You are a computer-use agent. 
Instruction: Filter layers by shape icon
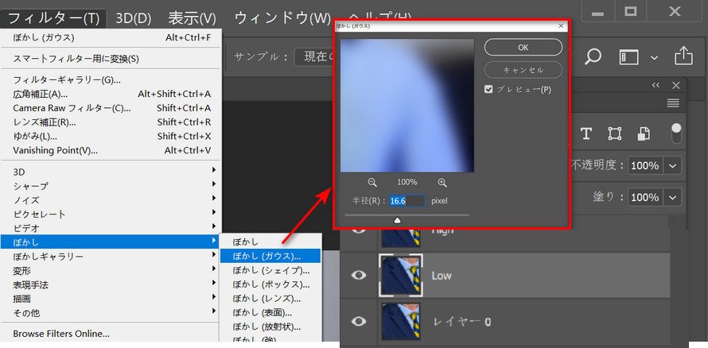(615, 133)
